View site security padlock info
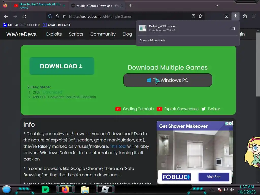Image resolution: width=260 pixels, height=195 pixels. 57,16
